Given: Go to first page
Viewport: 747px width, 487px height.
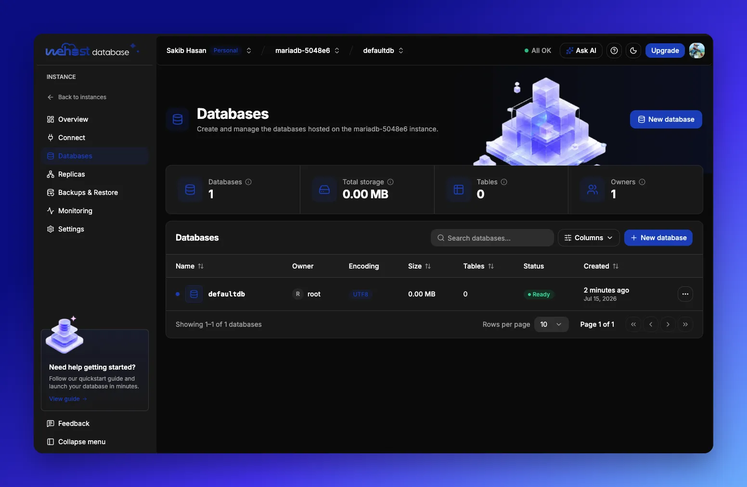Looking at the screenshot, I should (x=633, y=324).
